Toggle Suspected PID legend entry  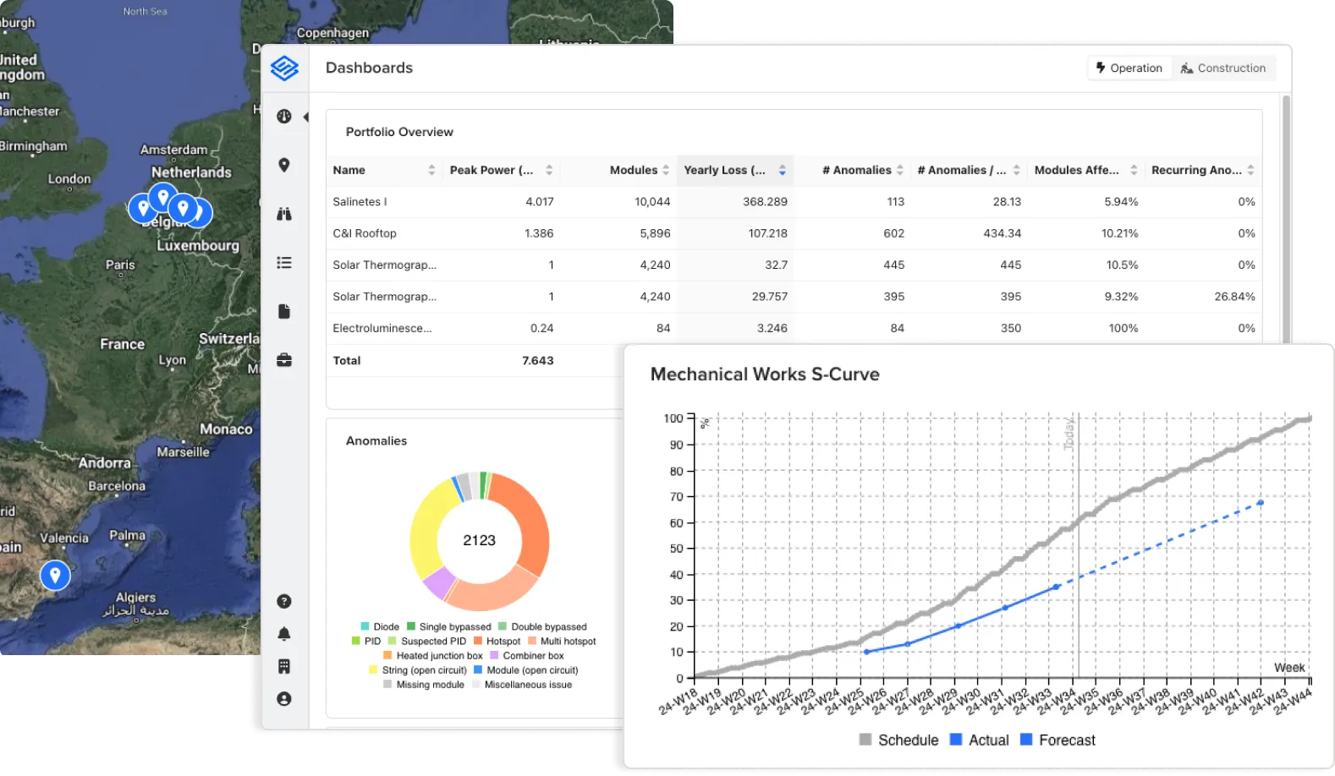click(x=427, y=642)
